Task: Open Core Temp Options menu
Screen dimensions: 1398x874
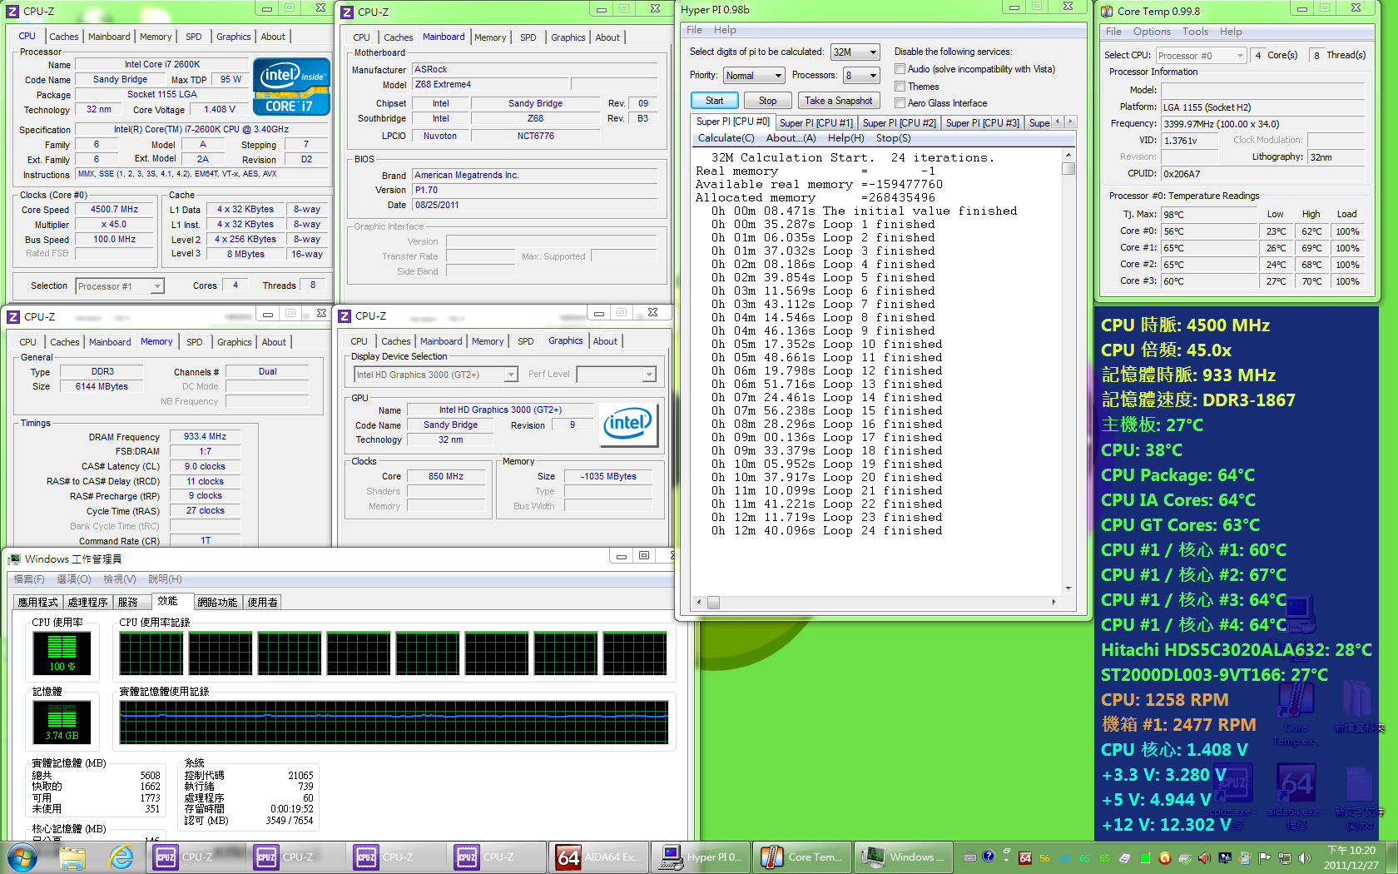Action: 1152,32
